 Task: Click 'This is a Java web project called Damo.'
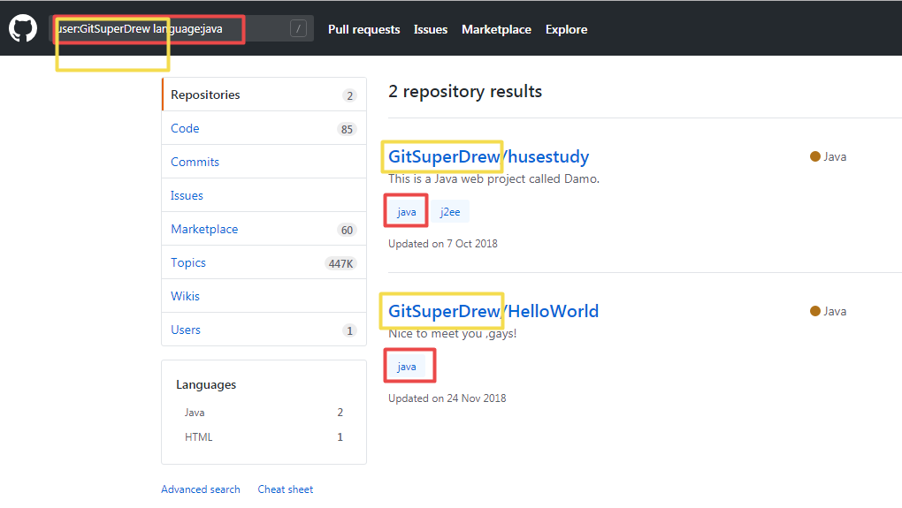tap(493, 178)
